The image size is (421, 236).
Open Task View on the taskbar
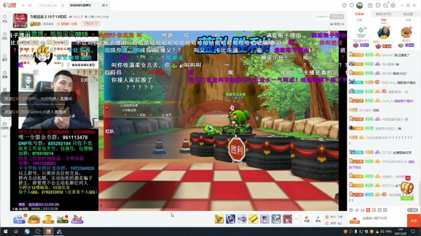click(16, 231)
